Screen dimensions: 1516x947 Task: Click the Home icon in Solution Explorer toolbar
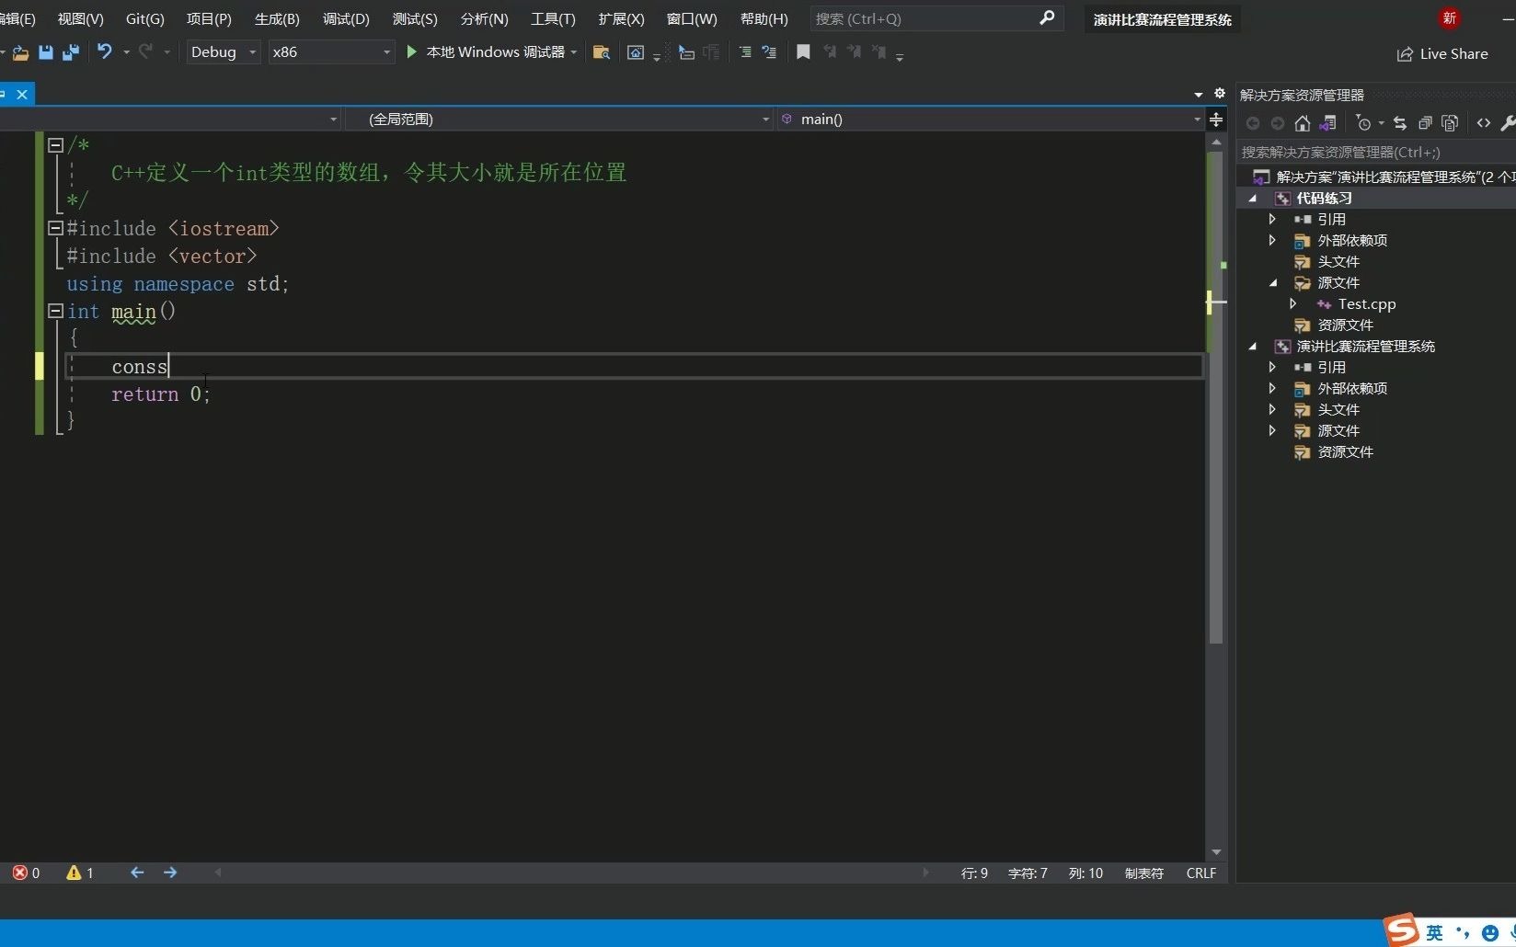1302,122
